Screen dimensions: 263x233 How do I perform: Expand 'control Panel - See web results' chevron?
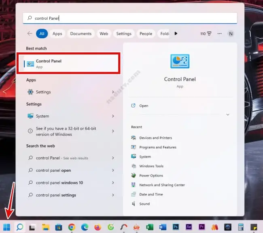(x=113, y=158)
